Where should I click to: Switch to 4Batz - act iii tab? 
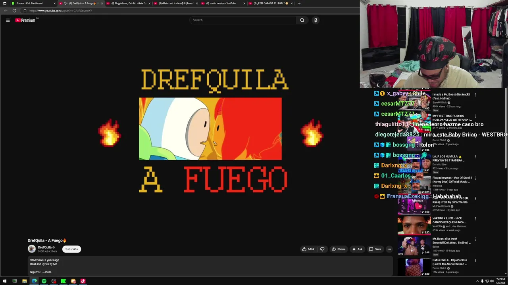point(175,3)
